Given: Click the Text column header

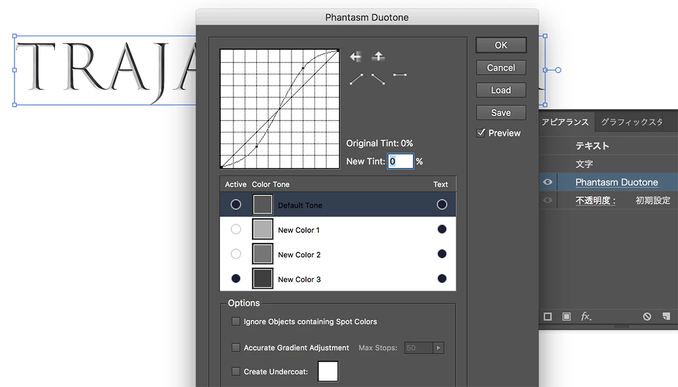Looking at the screenshot, I should click(x=441, y=184).
